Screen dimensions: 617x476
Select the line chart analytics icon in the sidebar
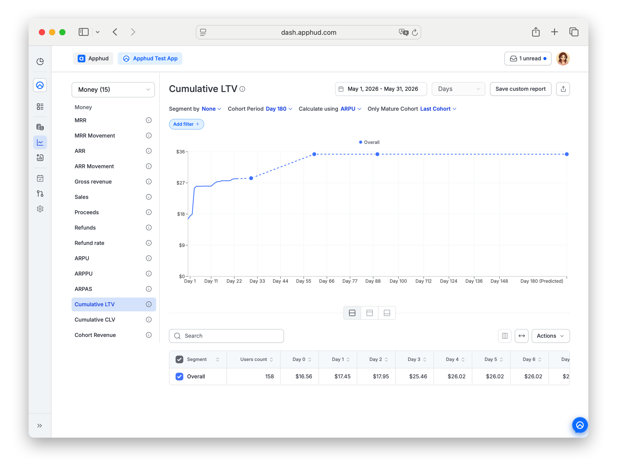coord(40,142)
